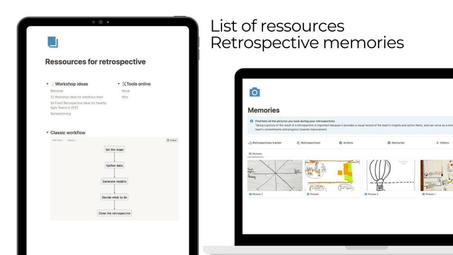
Task: Click the callout text 'Find here all the pictures'
Action: 295,121
